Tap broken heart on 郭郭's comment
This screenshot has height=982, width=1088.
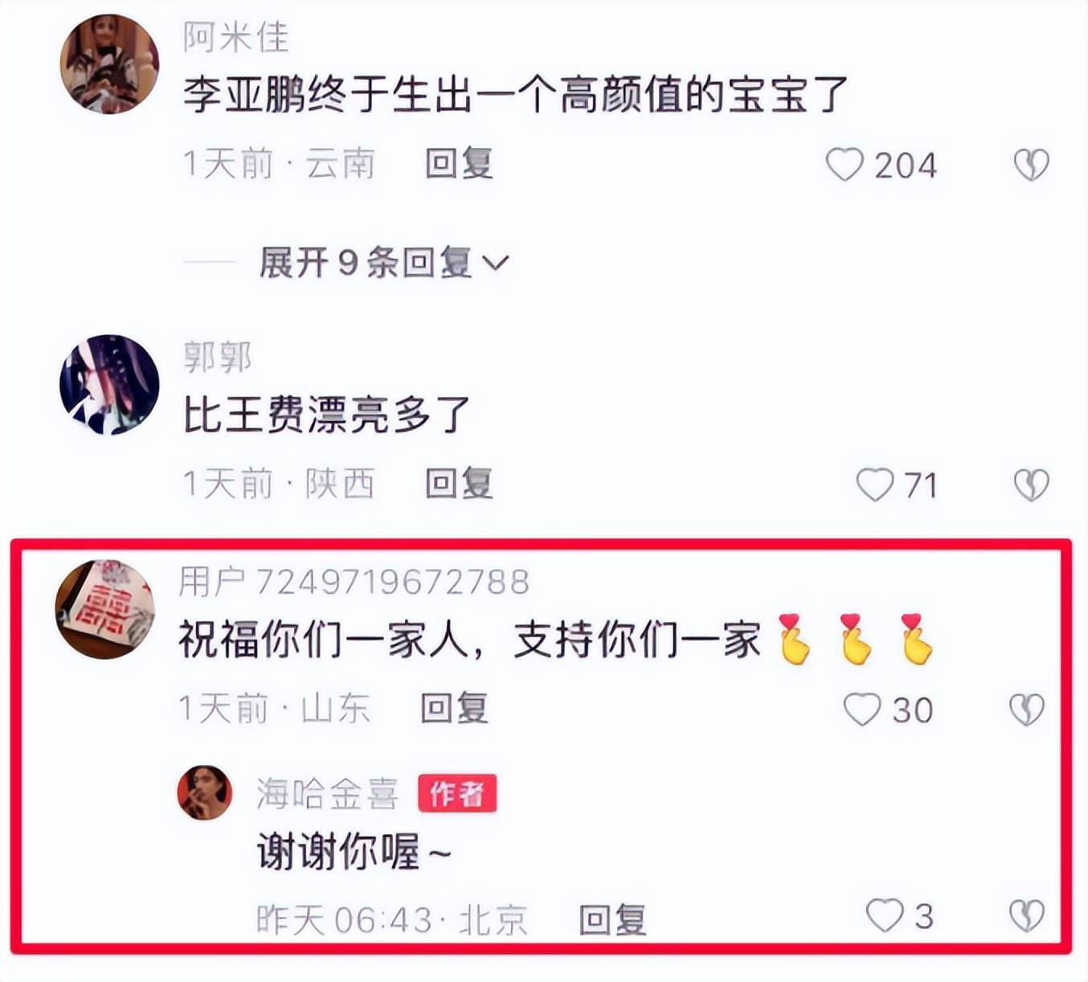coord(1031,485)
